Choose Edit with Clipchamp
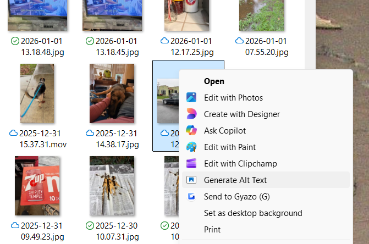Screen dimensions: 369x244 [x=266, y=163]
